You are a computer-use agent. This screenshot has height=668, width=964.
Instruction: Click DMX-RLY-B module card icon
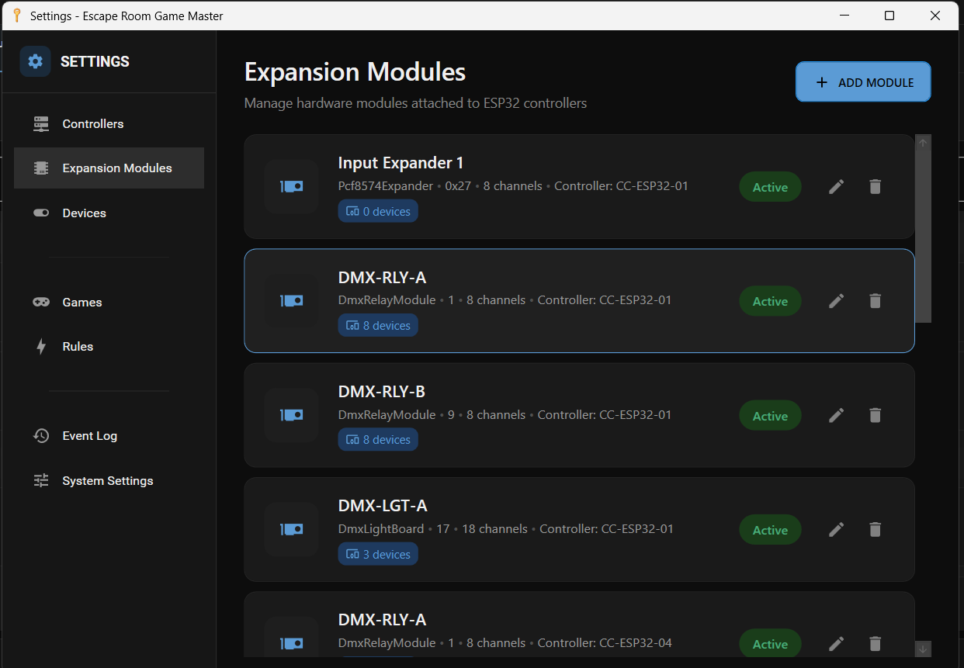click(291, 416)
